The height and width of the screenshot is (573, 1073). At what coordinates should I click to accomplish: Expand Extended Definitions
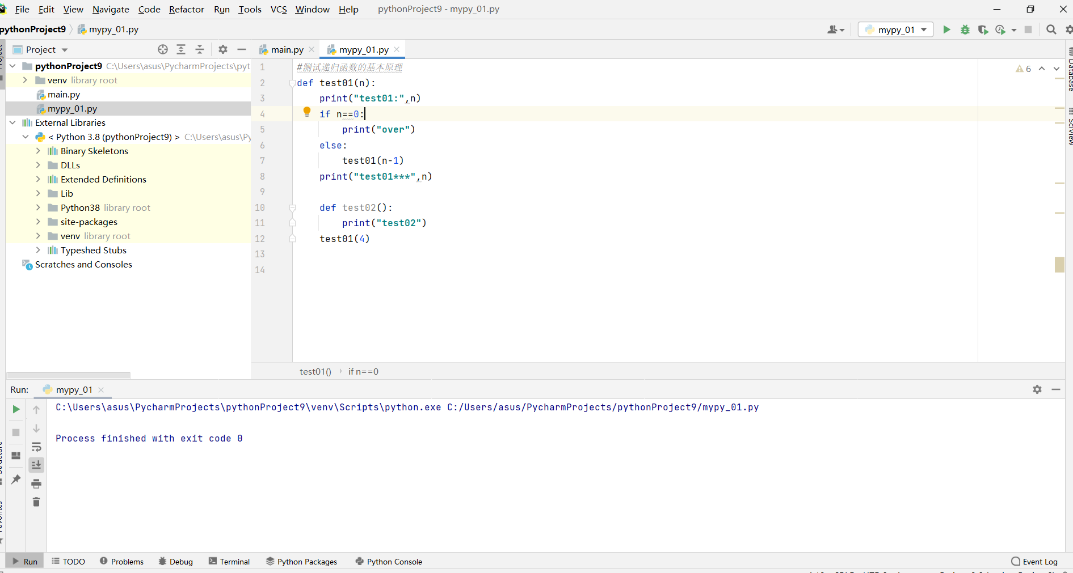[38, 179]
